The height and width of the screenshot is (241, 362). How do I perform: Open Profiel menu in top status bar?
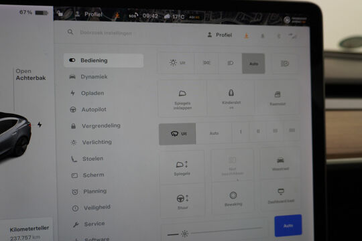coord(89,14)
